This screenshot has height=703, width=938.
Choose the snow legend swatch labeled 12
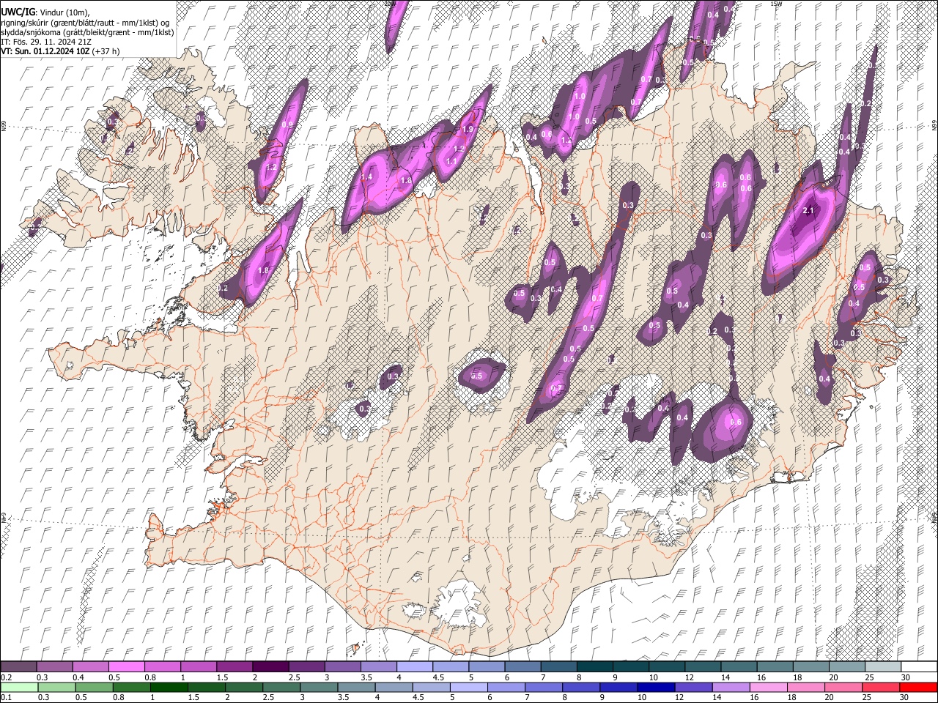pos(702,667)
